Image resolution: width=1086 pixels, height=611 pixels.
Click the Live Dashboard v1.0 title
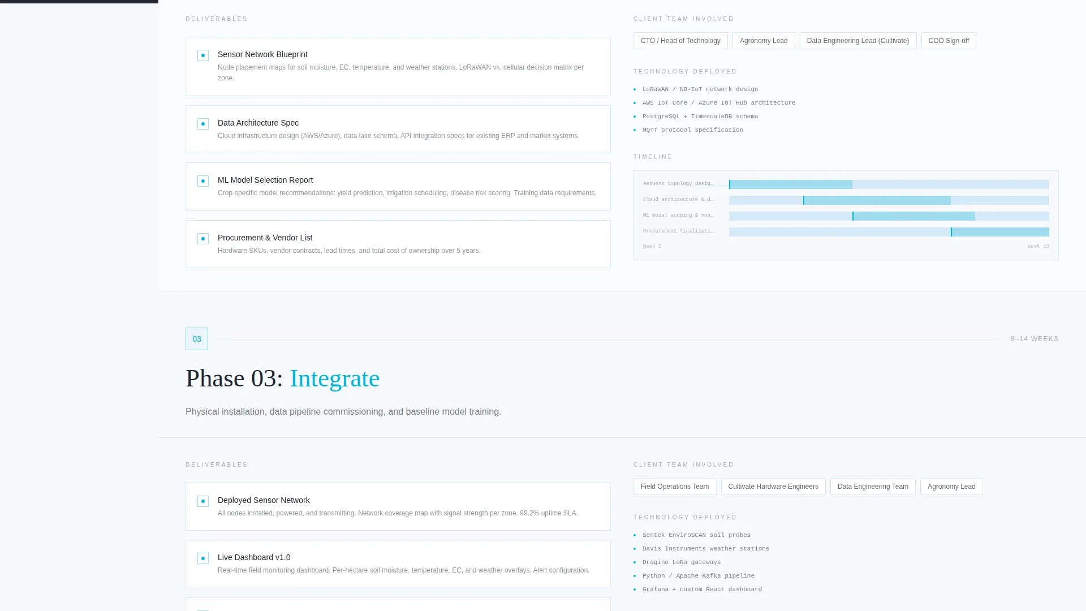254,557
